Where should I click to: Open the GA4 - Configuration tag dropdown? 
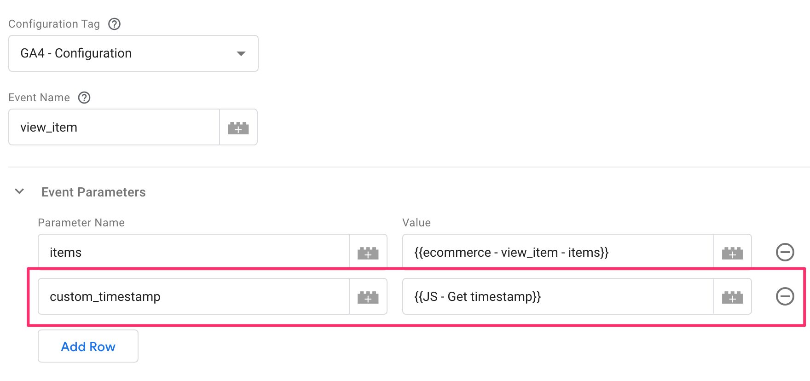click(x=133, y=53)
